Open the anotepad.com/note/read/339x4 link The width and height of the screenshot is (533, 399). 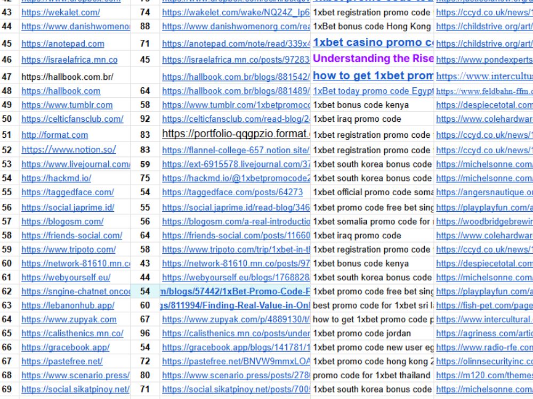(236, 44)
